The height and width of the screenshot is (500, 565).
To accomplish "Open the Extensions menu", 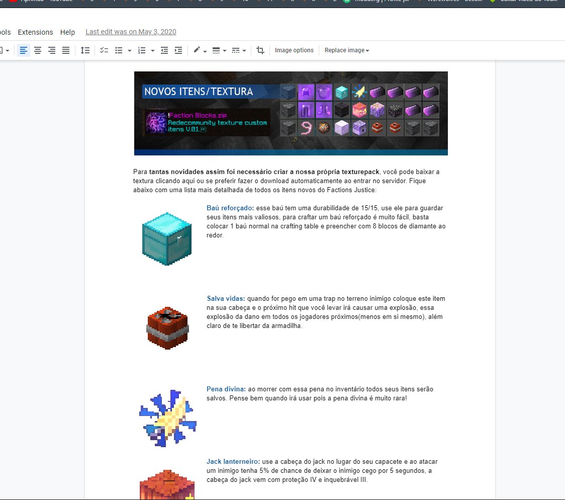I will pos(35,32).
